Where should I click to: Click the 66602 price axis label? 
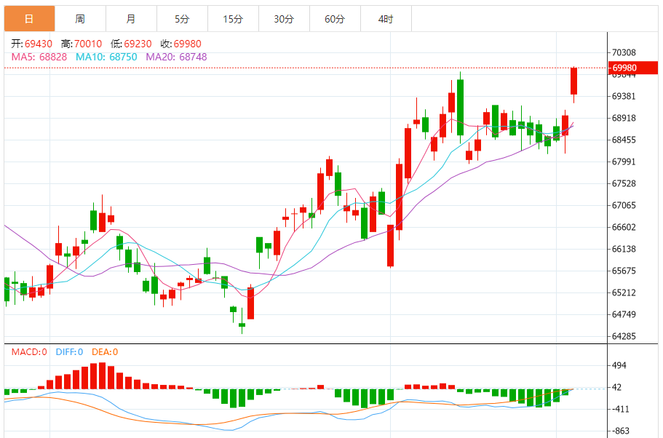[x=624, y=228]
